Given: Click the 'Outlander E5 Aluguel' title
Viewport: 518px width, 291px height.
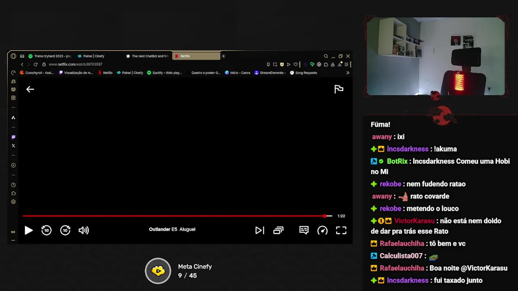Looking at the screenshot, I should [172, 229].
